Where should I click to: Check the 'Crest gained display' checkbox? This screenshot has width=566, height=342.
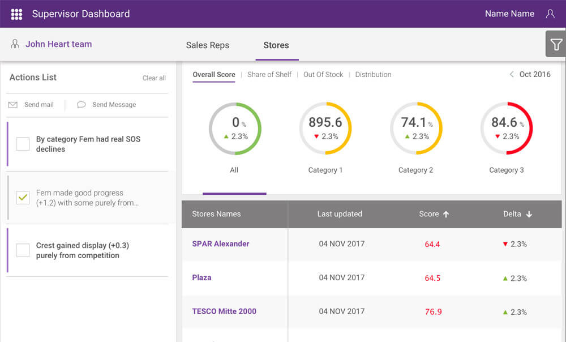click(x=23, y=250)
